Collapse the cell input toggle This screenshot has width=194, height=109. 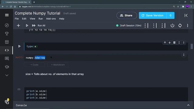179,42
